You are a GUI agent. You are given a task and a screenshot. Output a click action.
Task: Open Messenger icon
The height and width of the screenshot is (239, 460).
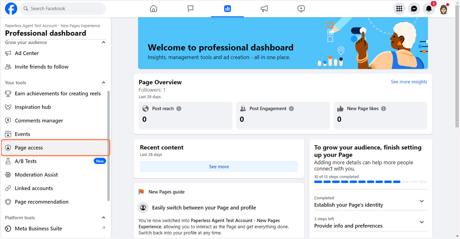pos(414,9)
